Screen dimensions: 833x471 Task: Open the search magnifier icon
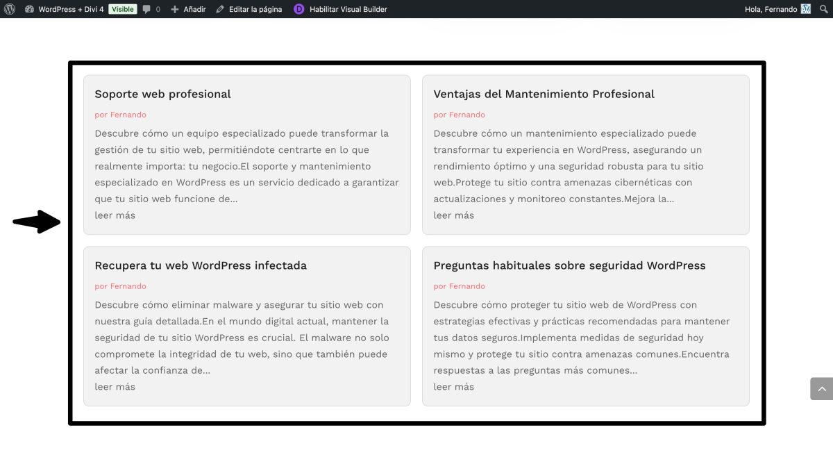(x=825, y=9)
